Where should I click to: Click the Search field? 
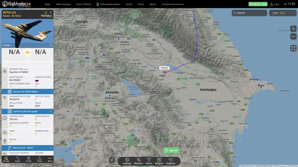pyautogui.click(x=249, y=13)
